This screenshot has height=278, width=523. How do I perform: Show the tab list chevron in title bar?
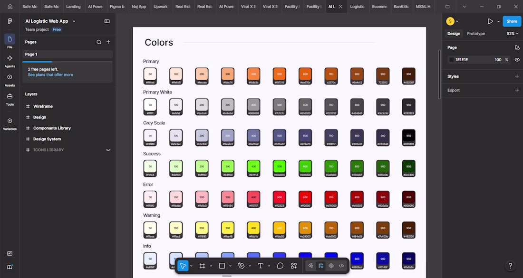click(465, 6)
